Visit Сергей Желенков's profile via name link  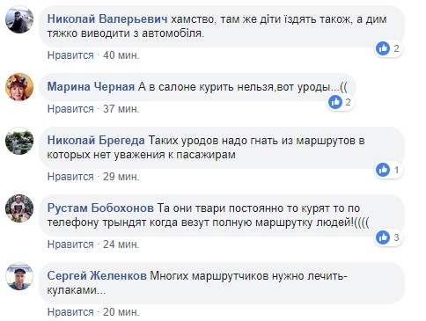(97, 276)
